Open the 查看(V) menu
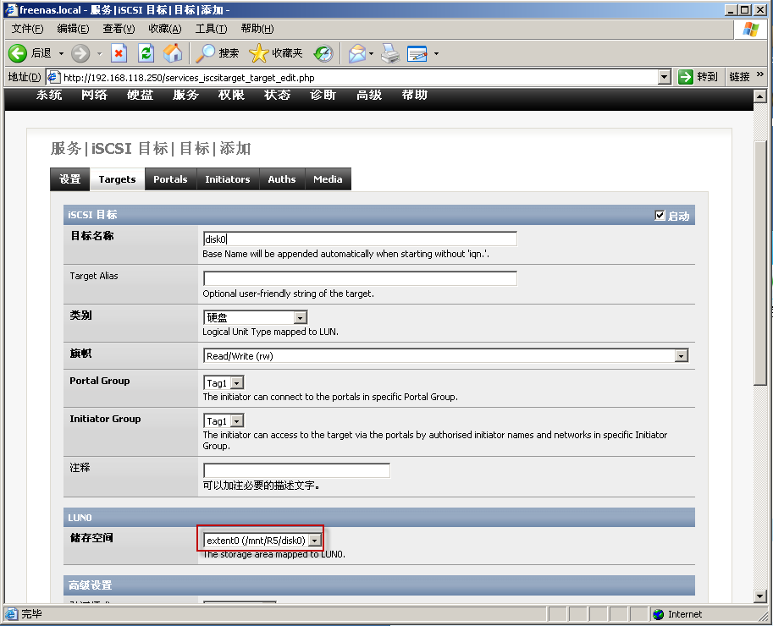This screenshot has height=626, width=773. click(119, 29)
